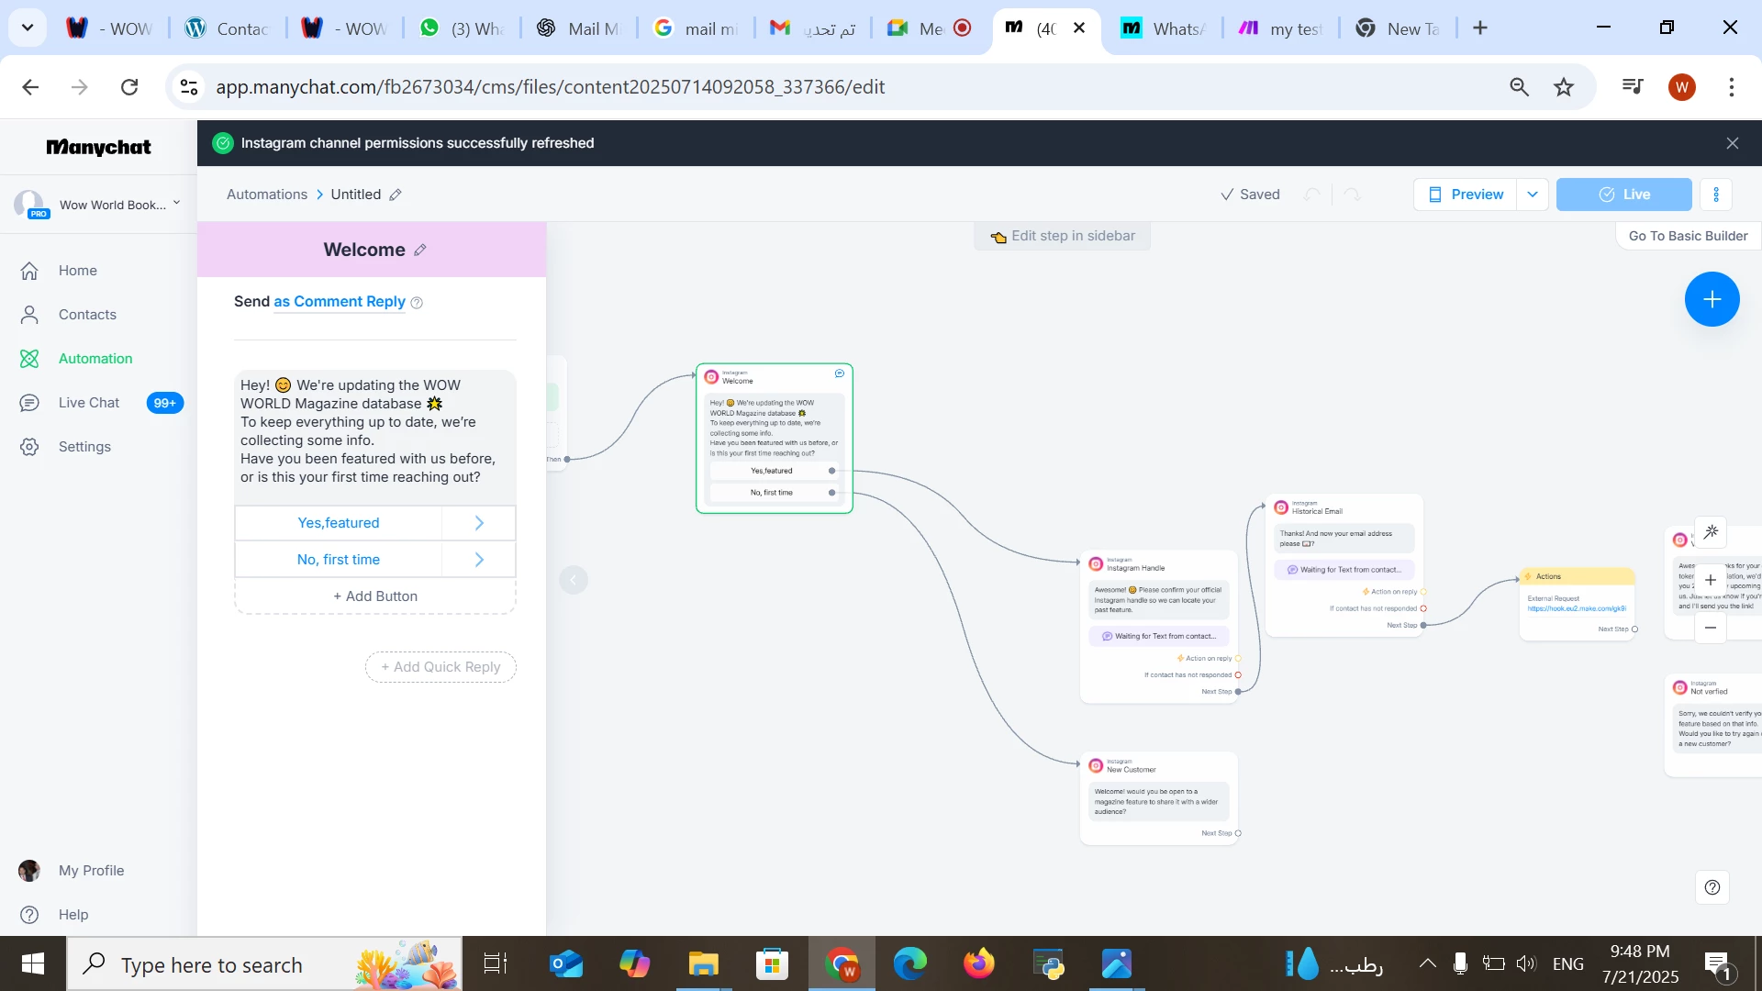The width and height of the screenshot is (1762, 991).
Task: Click the auto-arrange magic wand icon
Action: pos(1711,532)
